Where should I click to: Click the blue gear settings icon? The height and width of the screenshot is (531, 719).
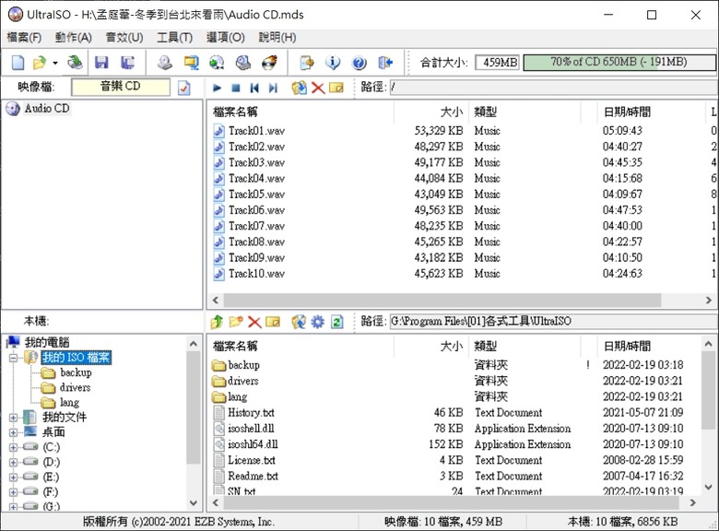(x=318, y=322)
